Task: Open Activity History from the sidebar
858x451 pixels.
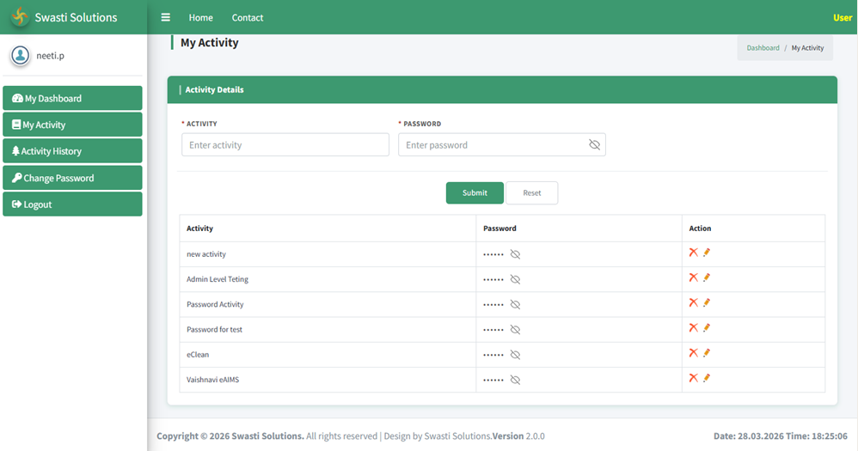Action: pyautogui.click(x=72, y=151)
